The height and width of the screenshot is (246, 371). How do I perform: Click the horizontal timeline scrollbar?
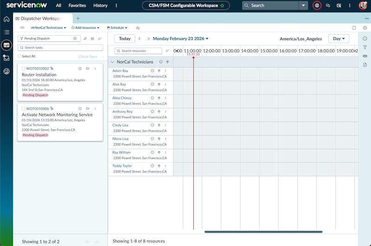[263, 232]
